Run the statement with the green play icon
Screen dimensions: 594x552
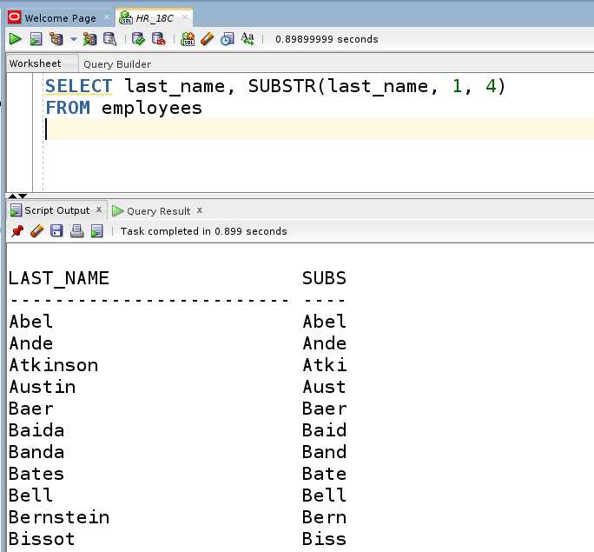[x=15, y=39]
